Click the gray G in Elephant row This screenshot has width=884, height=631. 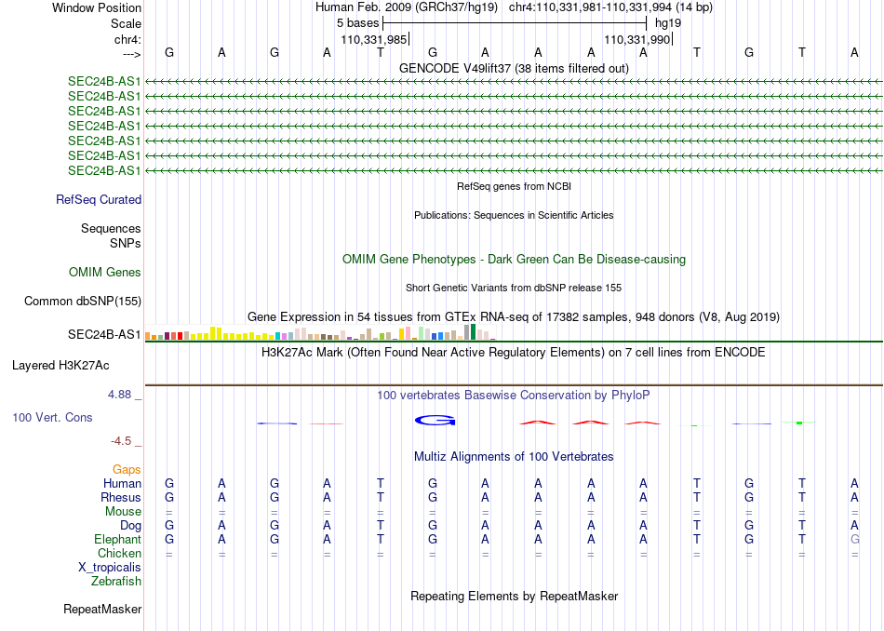tap(854, 539)
